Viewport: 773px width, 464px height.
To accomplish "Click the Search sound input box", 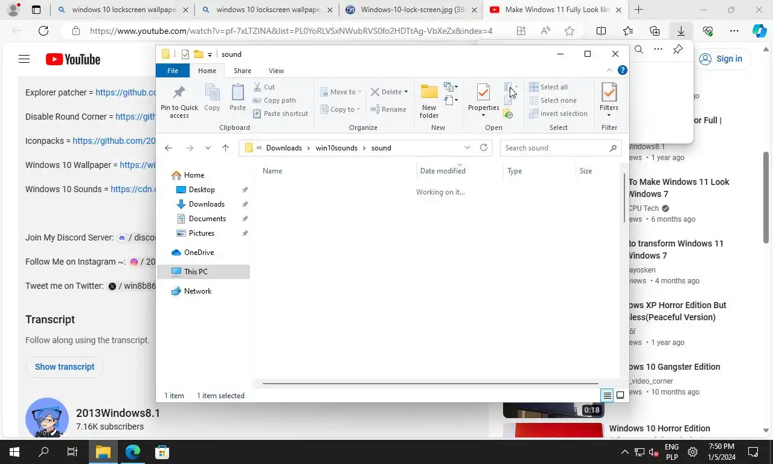I will tap(560, 148).
